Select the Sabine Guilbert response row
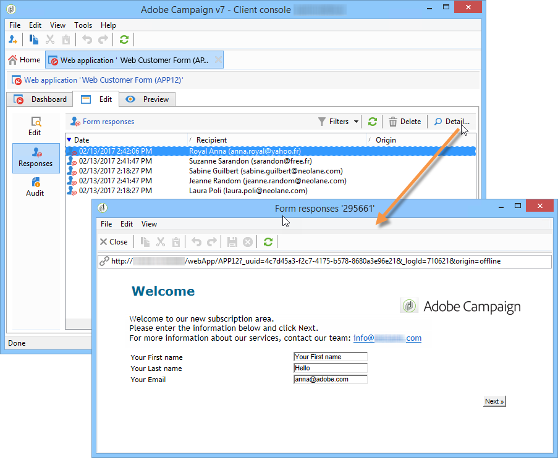Screen dimensions: 558x458 tap(271, 171)
